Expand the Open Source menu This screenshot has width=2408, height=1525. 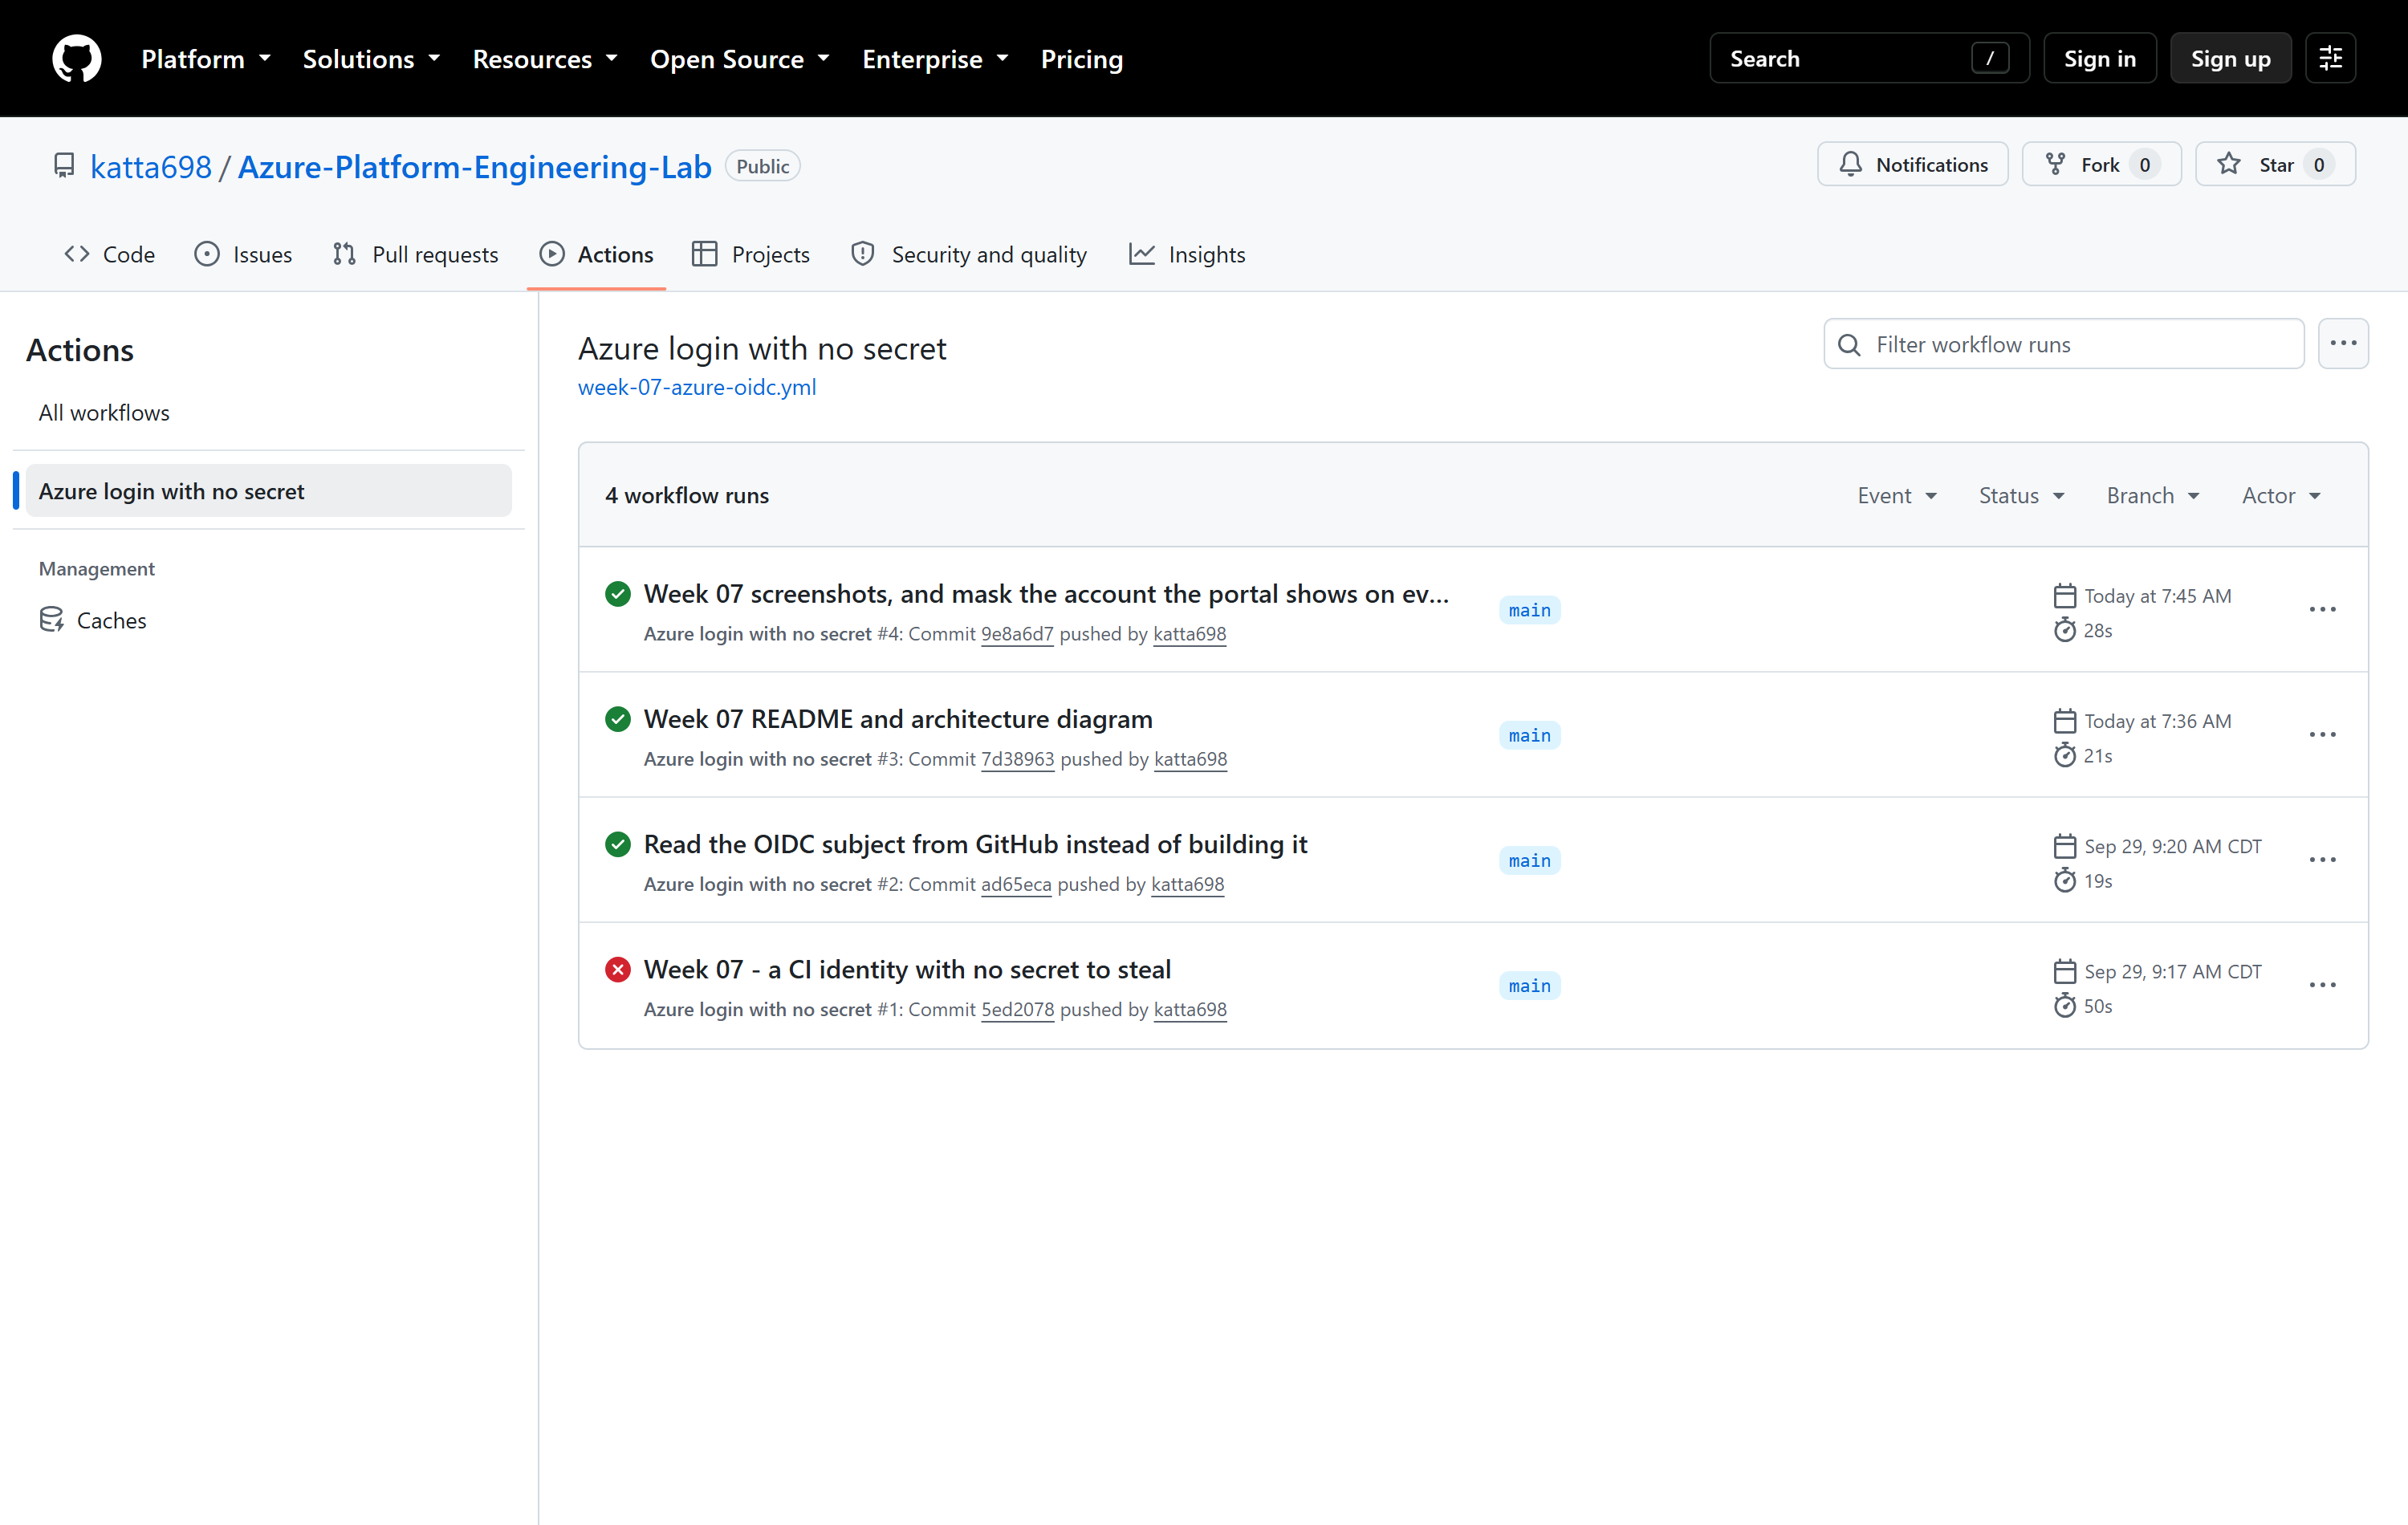[740, 59]
